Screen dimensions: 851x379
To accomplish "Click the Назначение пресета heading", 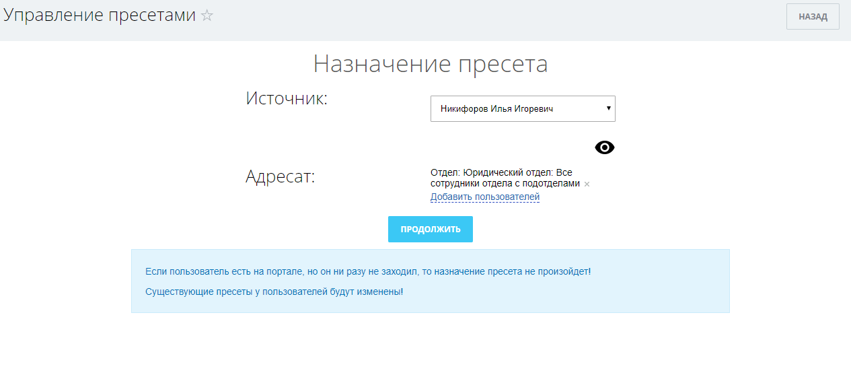I will coord(430,64).
